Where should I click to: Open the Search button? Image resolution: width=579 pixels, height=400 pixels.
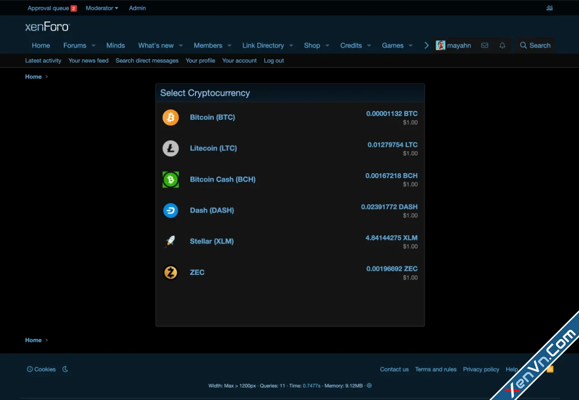pyautogui.click(x=535, y=46)
